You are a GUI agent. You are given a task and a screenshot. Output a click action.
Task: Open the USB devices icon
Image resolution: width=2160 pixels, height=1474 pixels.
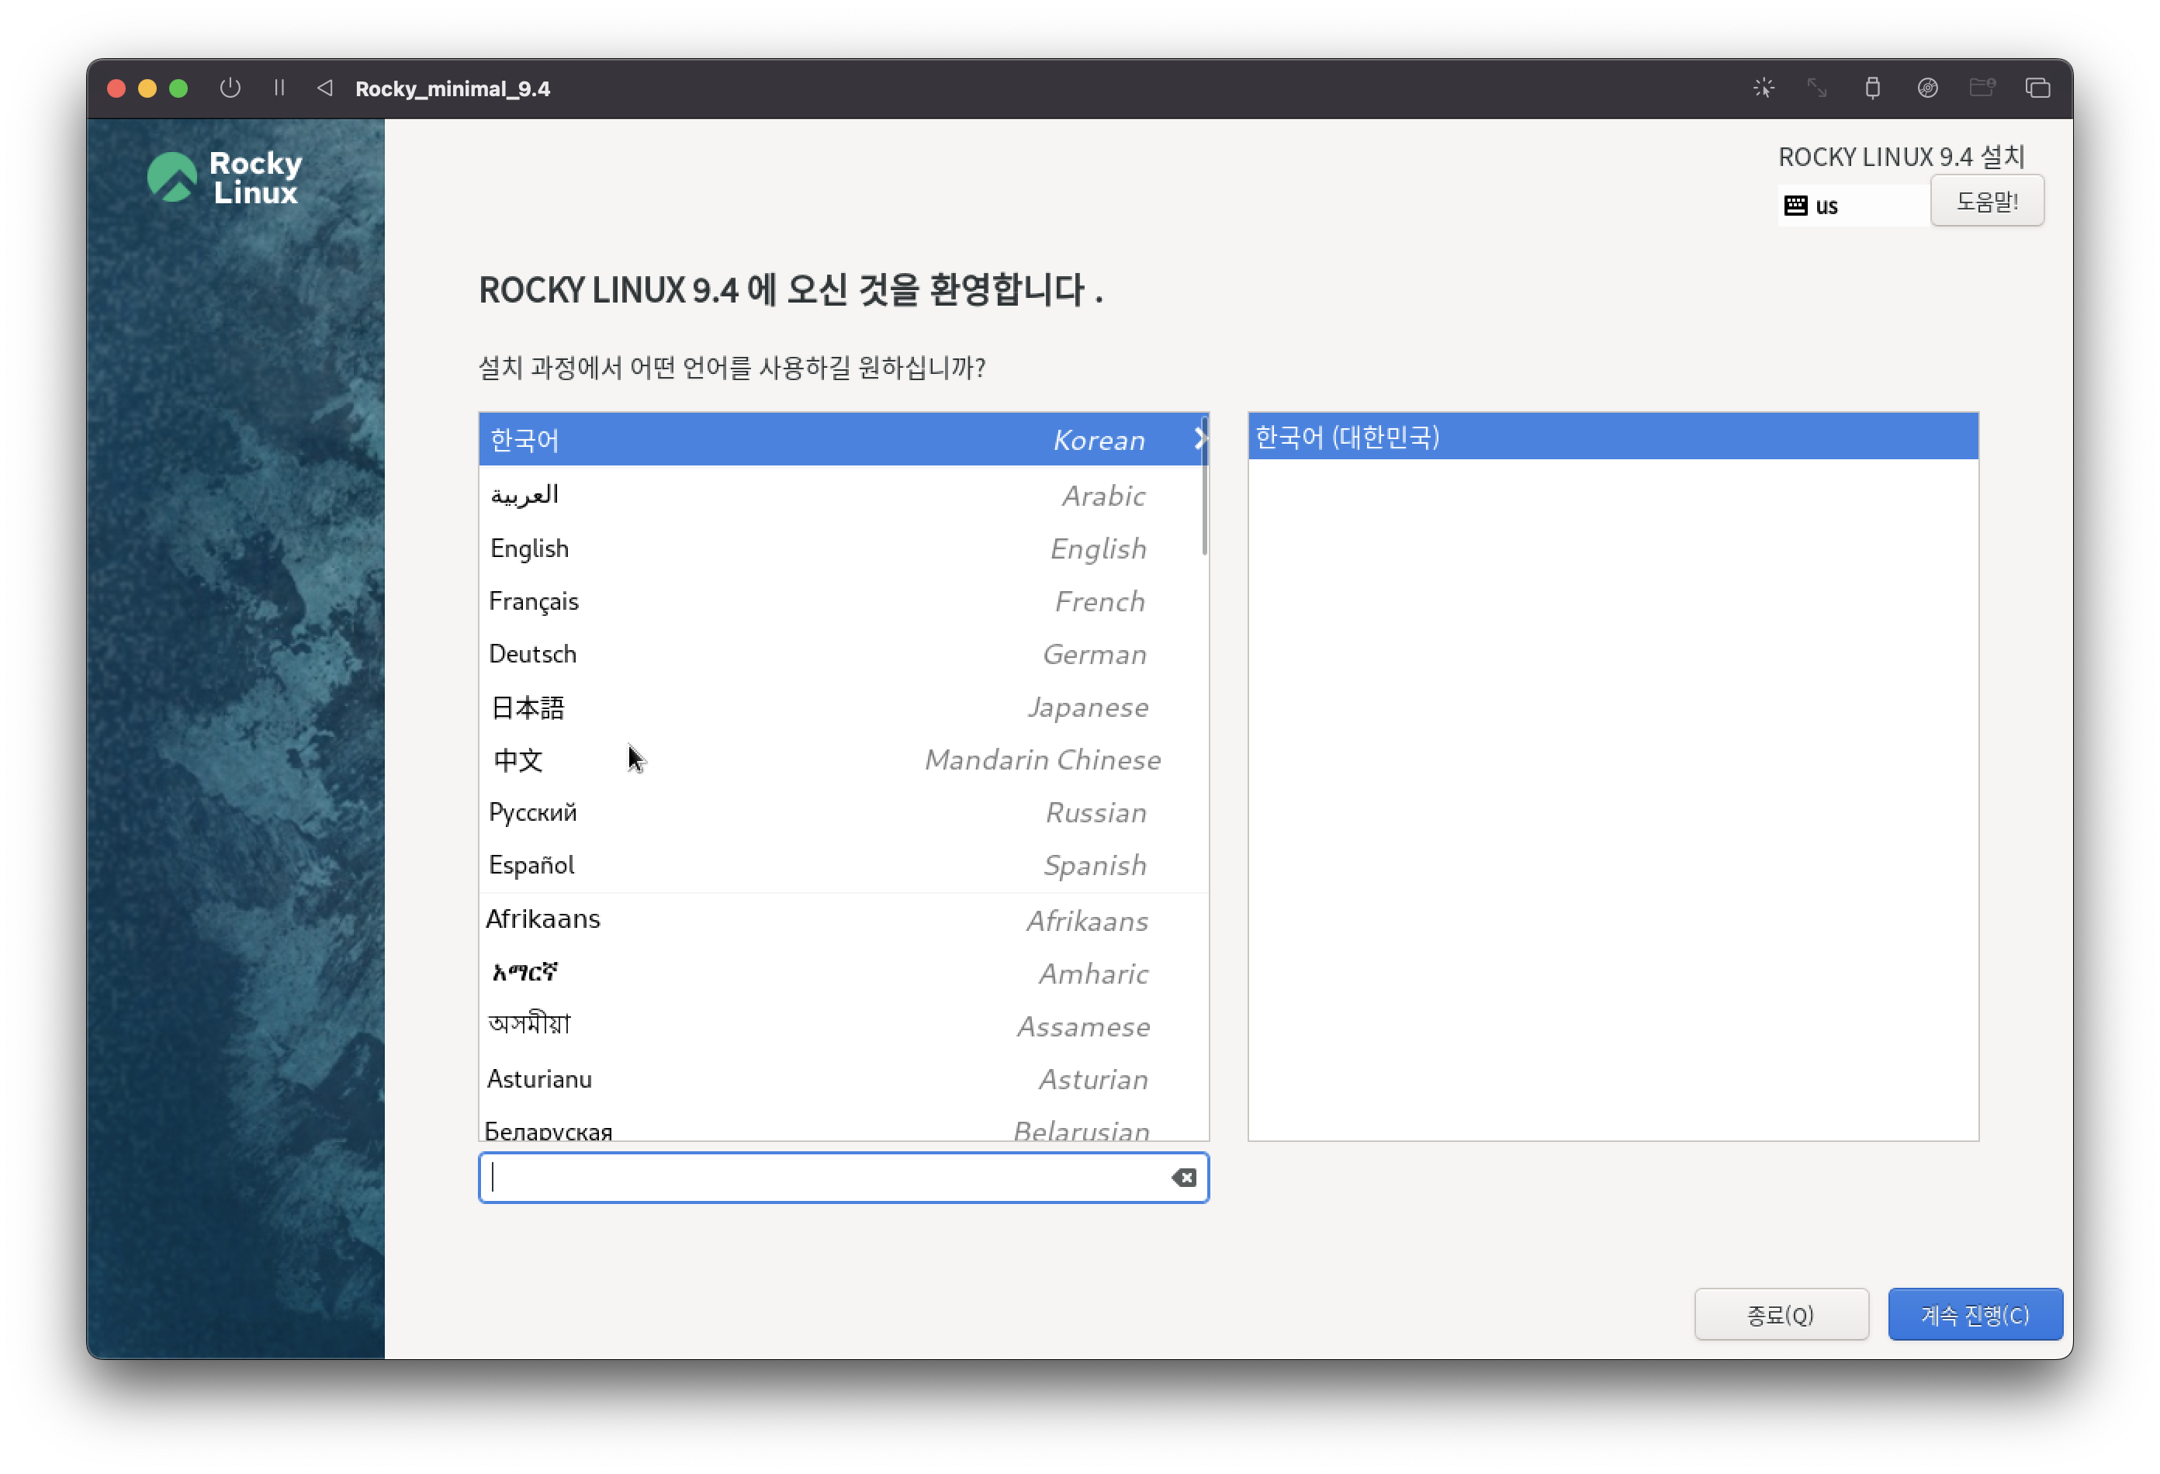point(1872,88)
